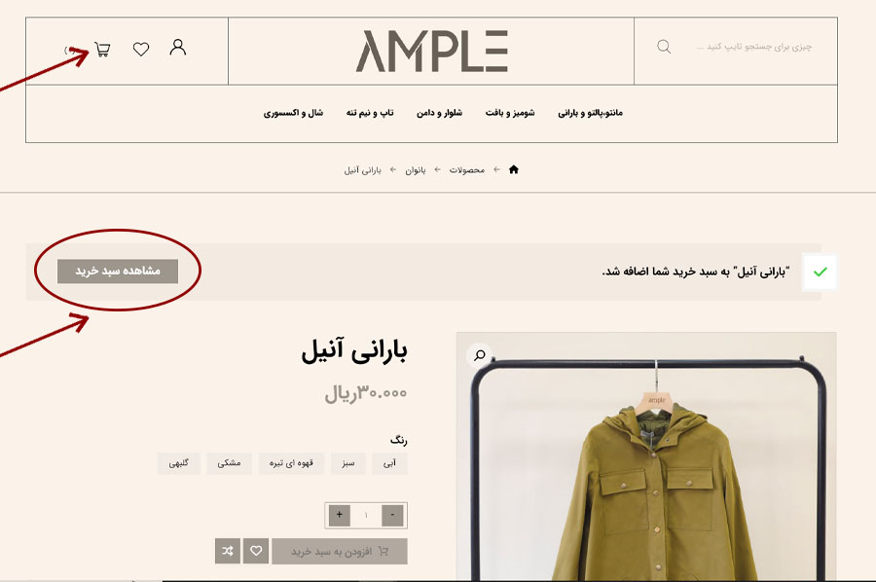Add product to wishlist with heart button

256,551
